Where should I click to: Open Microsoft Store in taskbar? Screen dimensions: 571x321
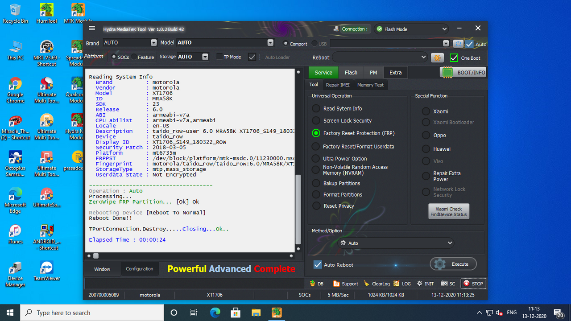coord(236,313)
